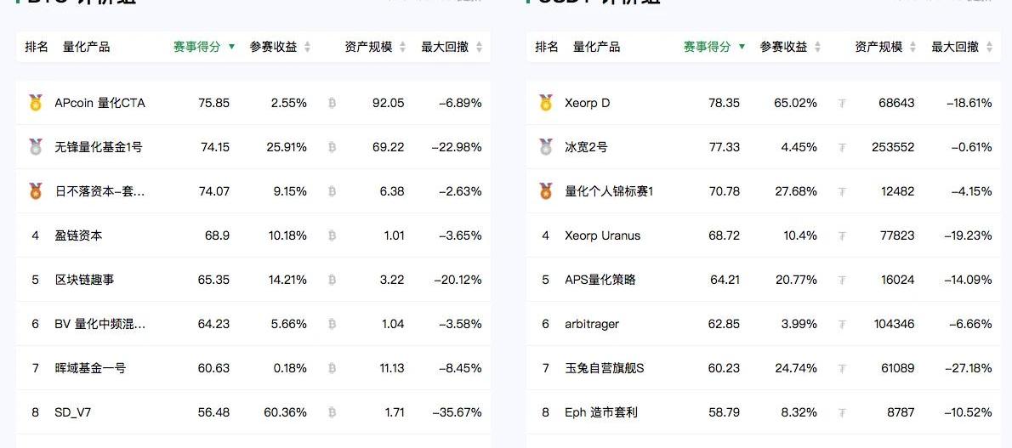Image resolution: width=1012 pixels, height=448 pixels.
Task: Click silver medal icon beside 无锋量化基金1号
Action: 36,147
